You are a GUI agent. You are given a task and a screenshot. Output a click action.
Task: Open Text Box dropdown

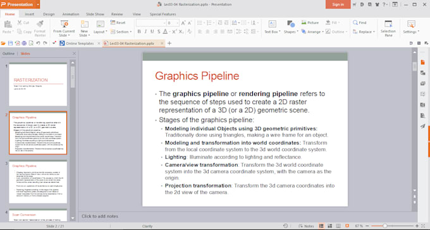273,27
